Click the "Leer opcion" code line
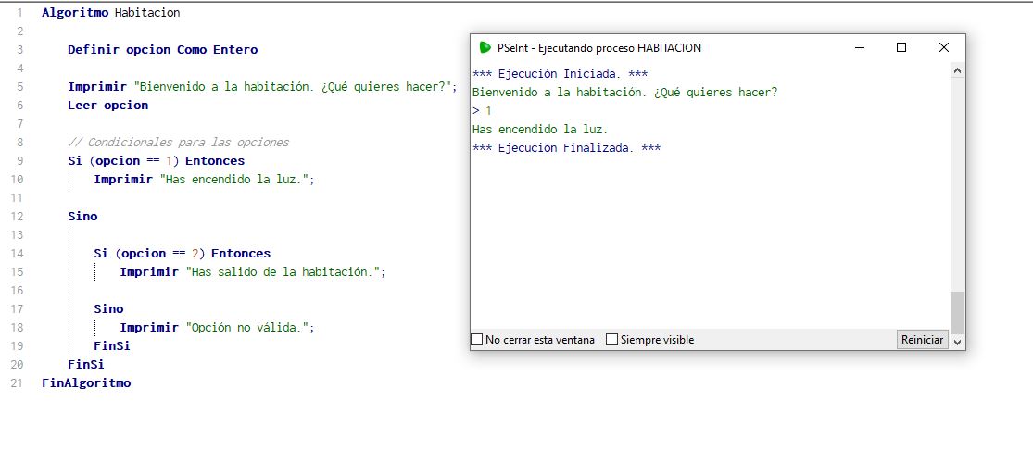The image size is (1033, 476). pyautogui.click(x=108, y=105)
